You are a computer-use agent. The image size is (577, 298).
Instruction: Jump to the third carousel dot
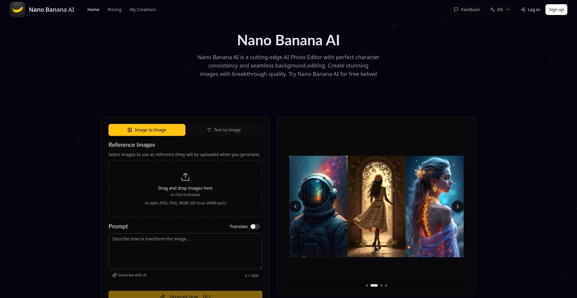click(x=381, y=285)
